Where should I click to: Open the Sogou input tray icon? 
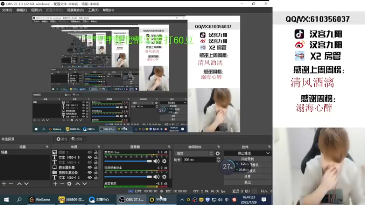[x=234, y=200]
